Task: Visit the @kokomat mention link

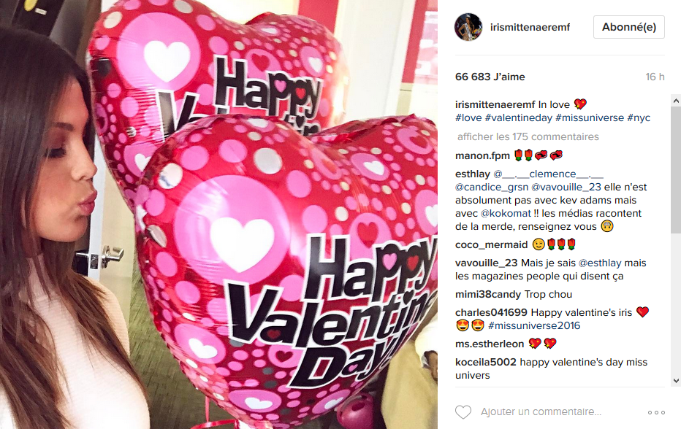Action: point(506,214)
